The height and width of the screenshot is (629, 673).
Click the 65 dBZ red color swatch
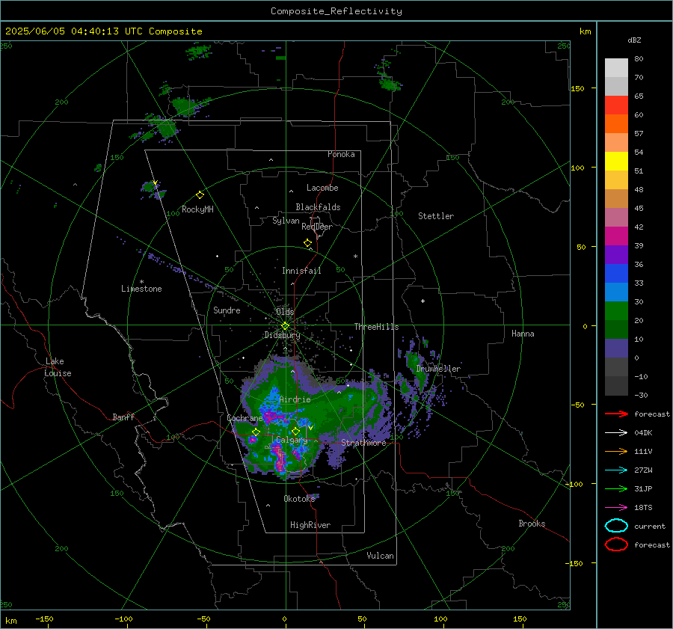(616, 105)
